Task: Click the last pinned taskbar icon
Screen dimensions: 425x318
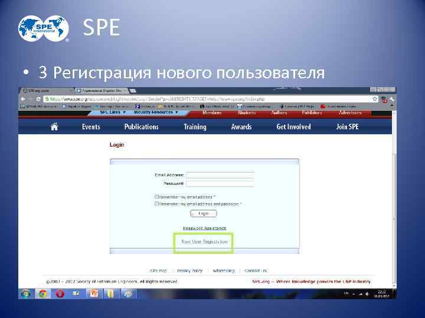Action: click(x=127, y=294)
